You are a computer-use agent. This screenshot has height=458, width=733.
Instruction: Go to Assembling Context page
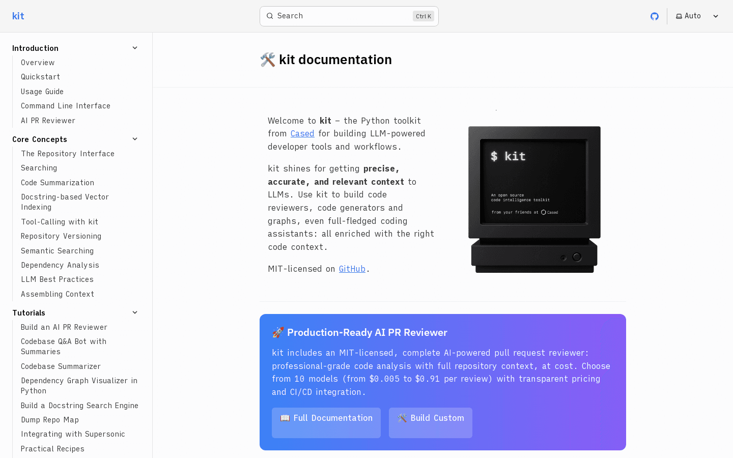click(x=58, y=294)
